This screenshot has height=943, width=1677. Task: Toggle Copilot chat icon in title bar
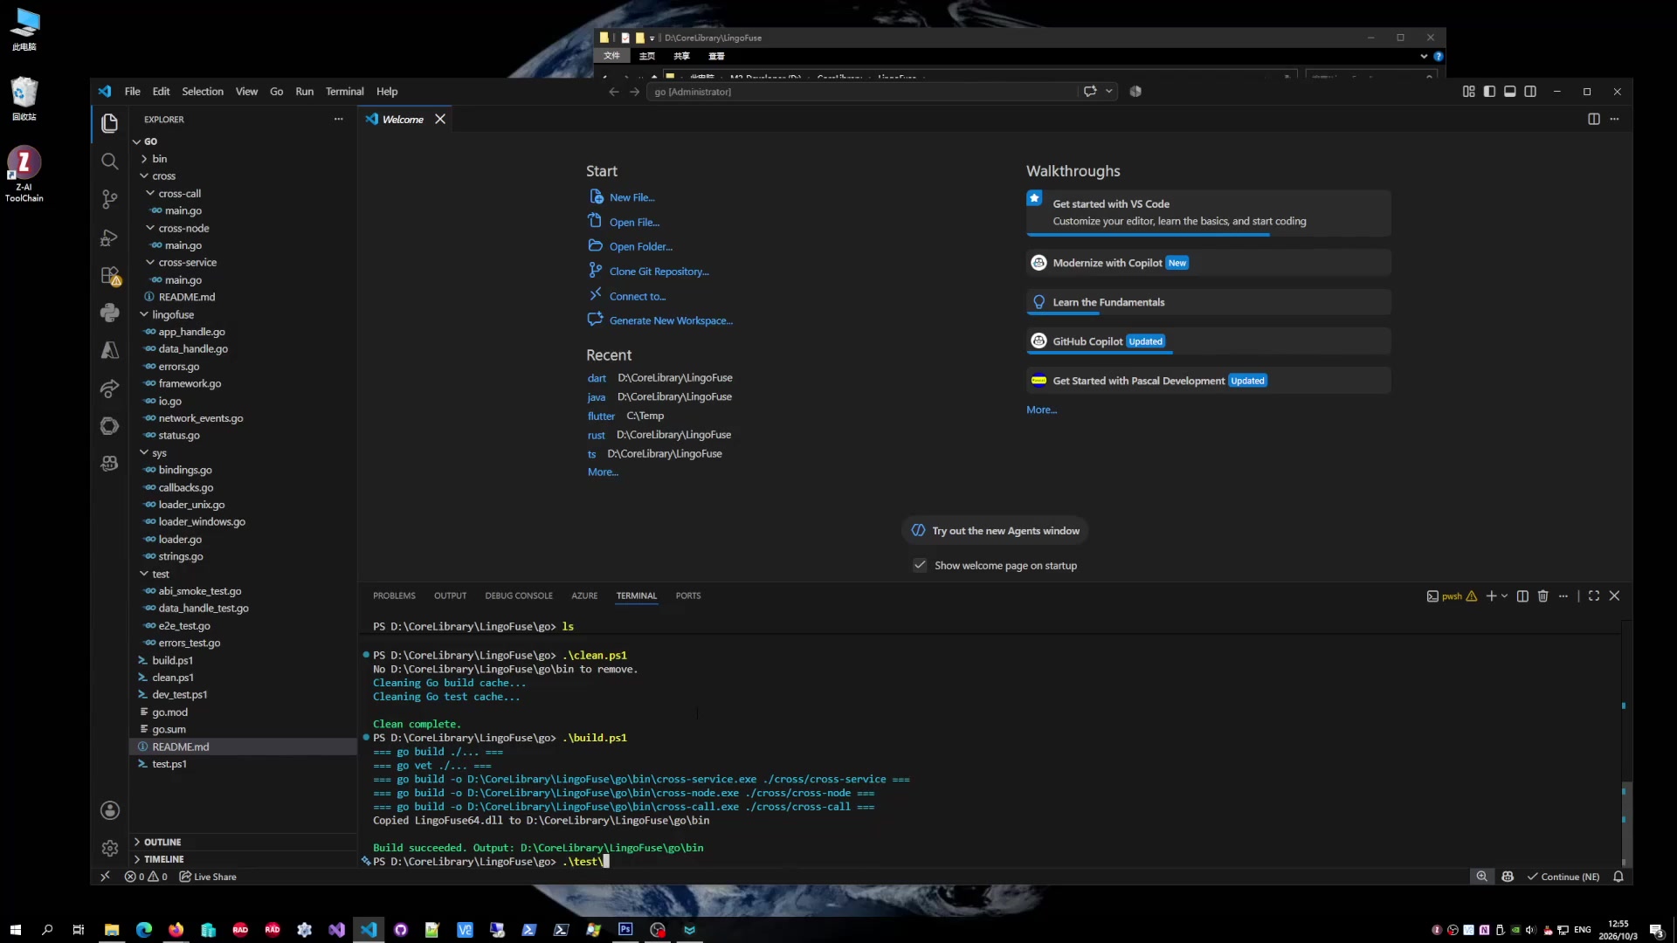tap(1090, 91)
